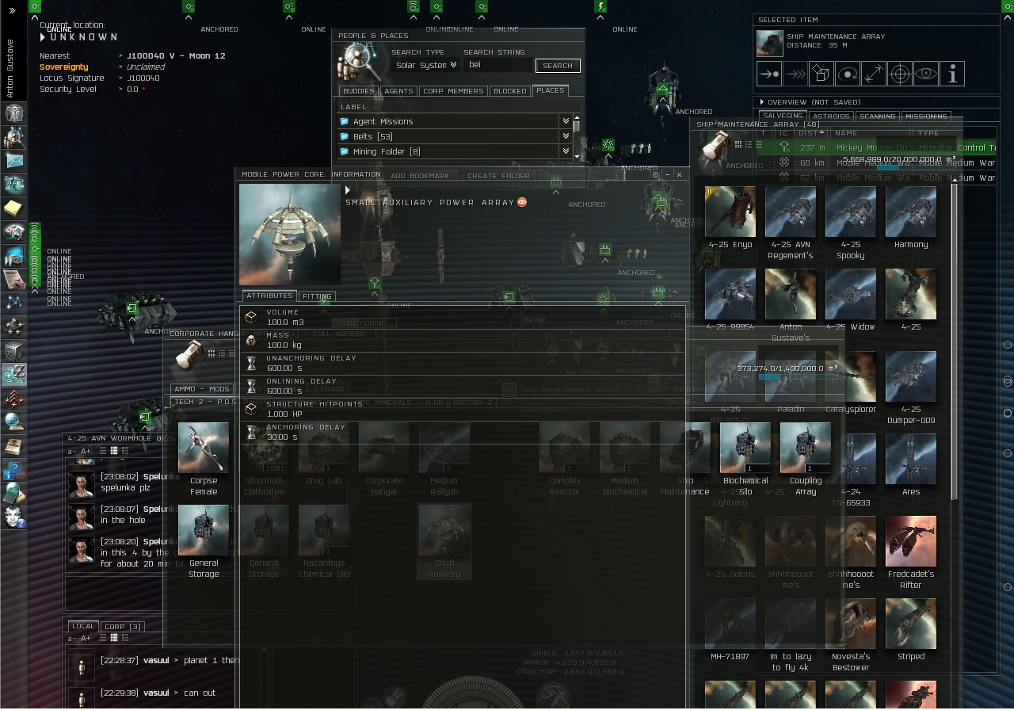The image size is (1014, 710).
Task: Expand the Belts [53] folder chevron
Action: [566, 136]
